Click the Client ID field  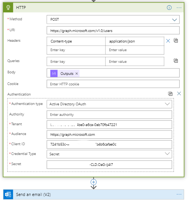[x=109, y=144]
